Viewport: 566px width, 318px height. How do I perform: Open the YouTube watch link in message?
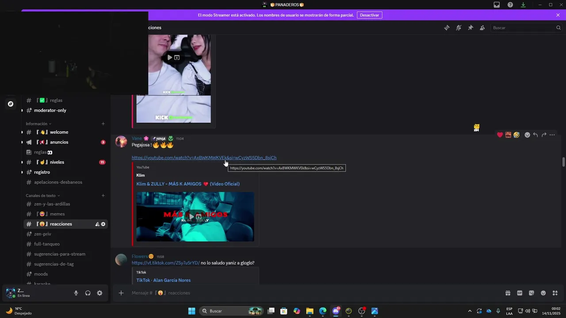click(204, 158)
